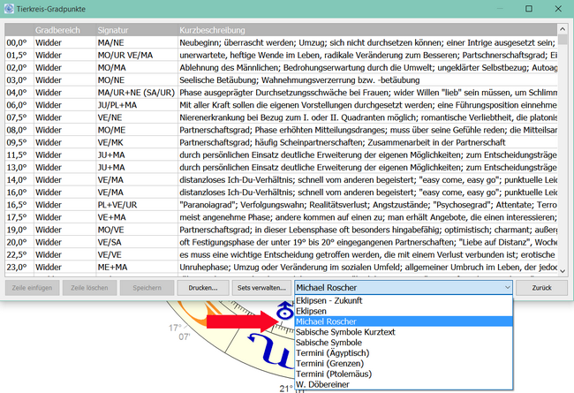Select the '23,0°' degree cell
The height and width of the screenshot is (393, 574).
[19, 267]
